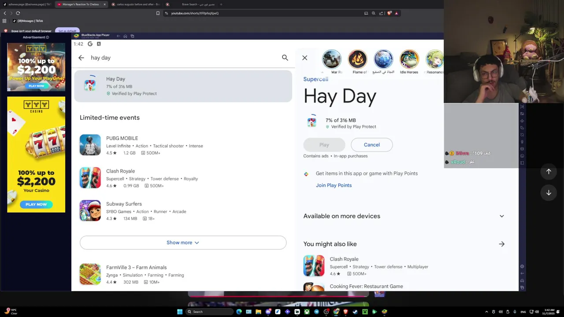Open the Arabic-titled globe game icon
The image size is (564, 317).
pos(383,59)
